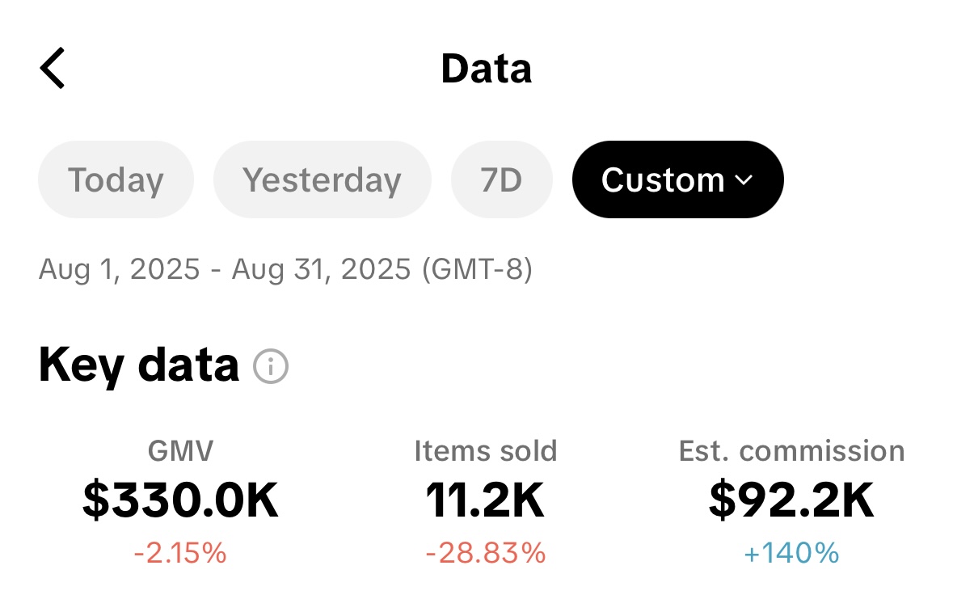974x595 pixels.
Task: Tap the Key data heading
Action: 139,365
